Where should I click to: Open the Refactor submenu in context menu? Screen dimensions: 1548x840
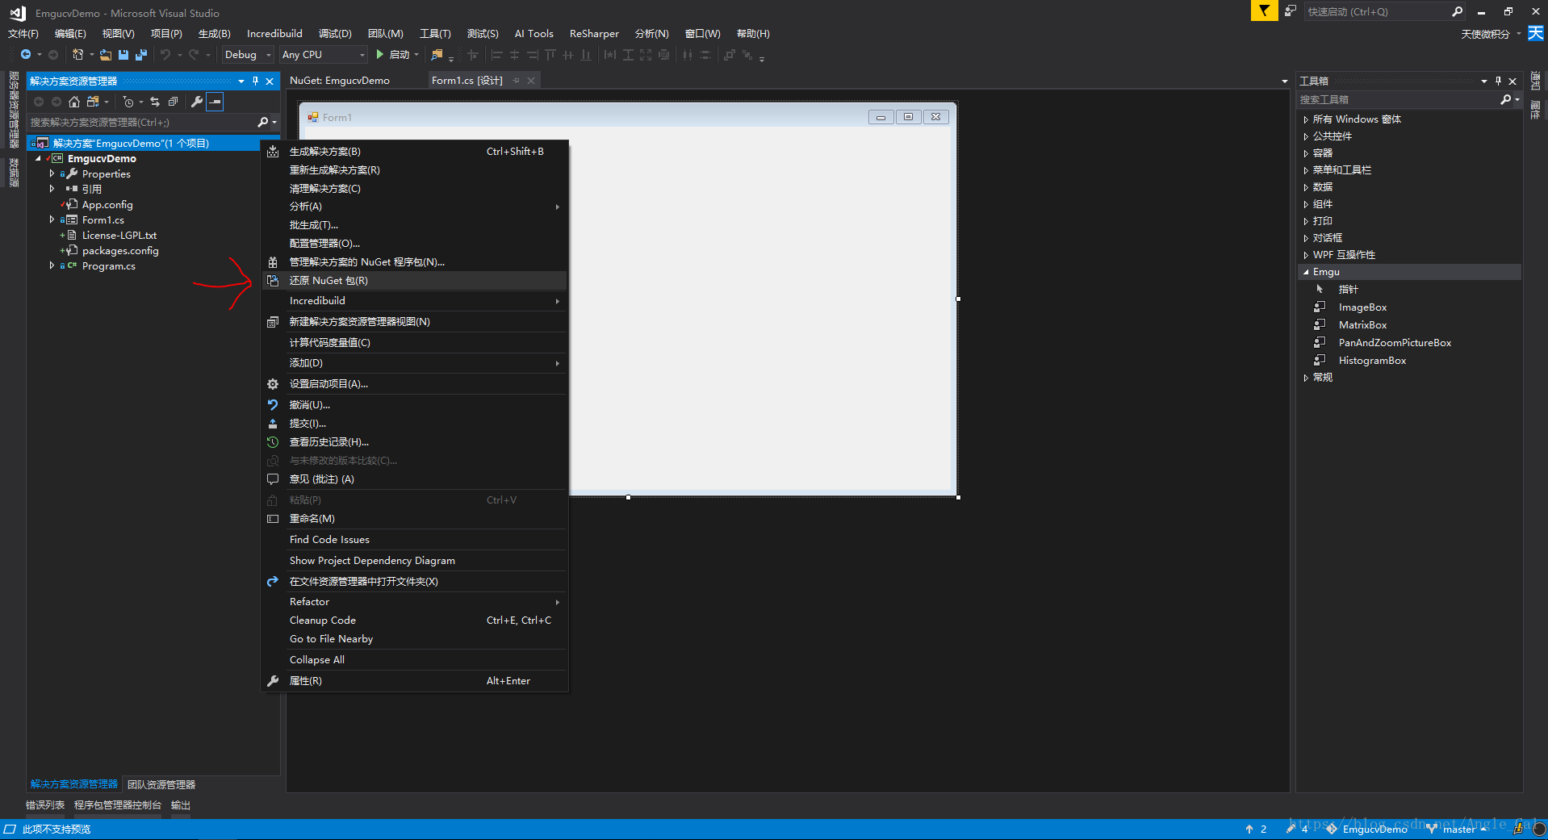(415, 601)
